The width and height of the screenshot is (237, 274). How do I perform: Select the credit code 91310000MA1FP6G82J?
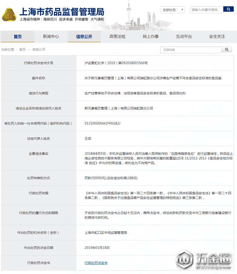102,123
